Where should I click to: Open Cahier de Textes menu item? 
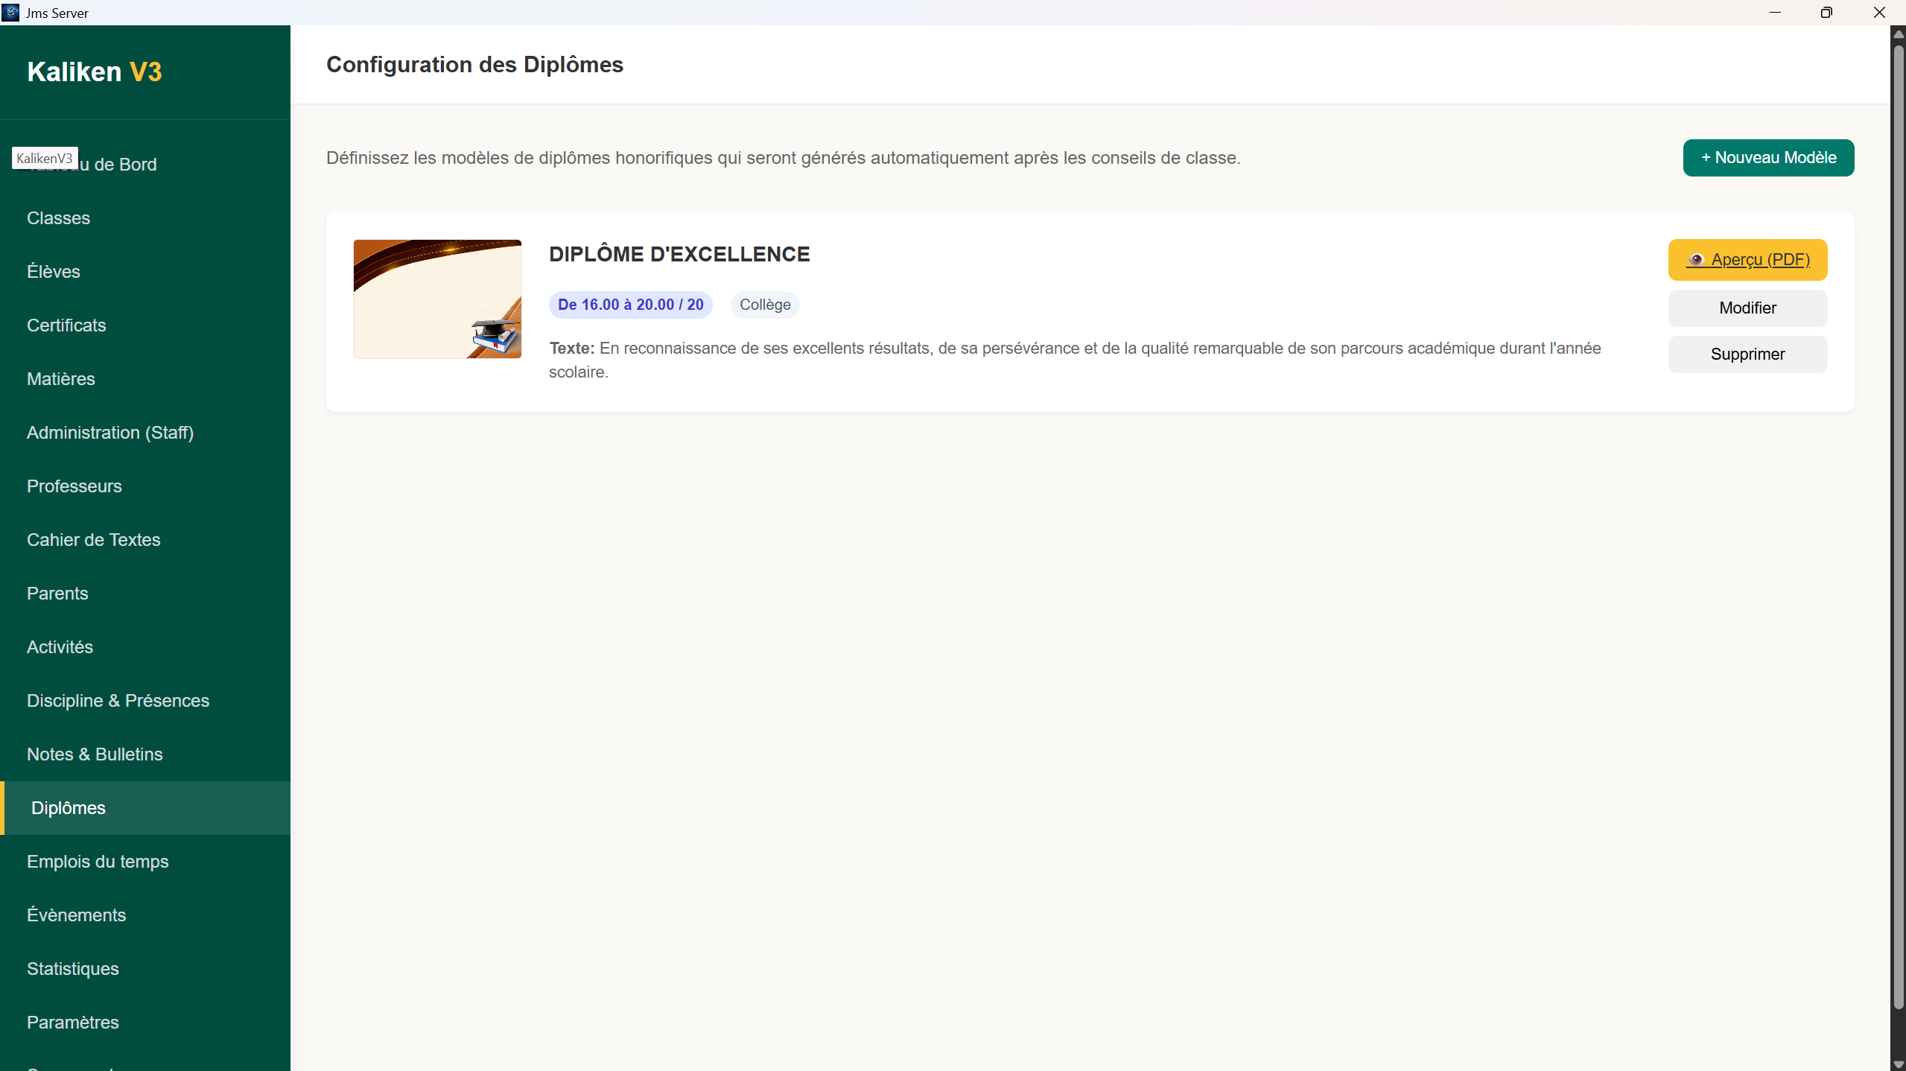[x=94, y=540]
